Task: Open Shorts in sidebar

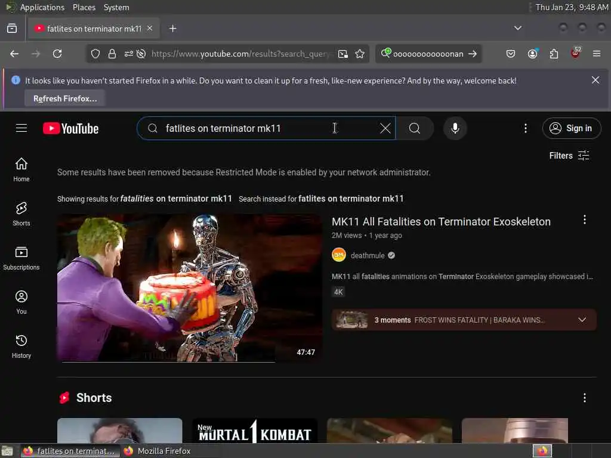Action: (x=21, y=214)
